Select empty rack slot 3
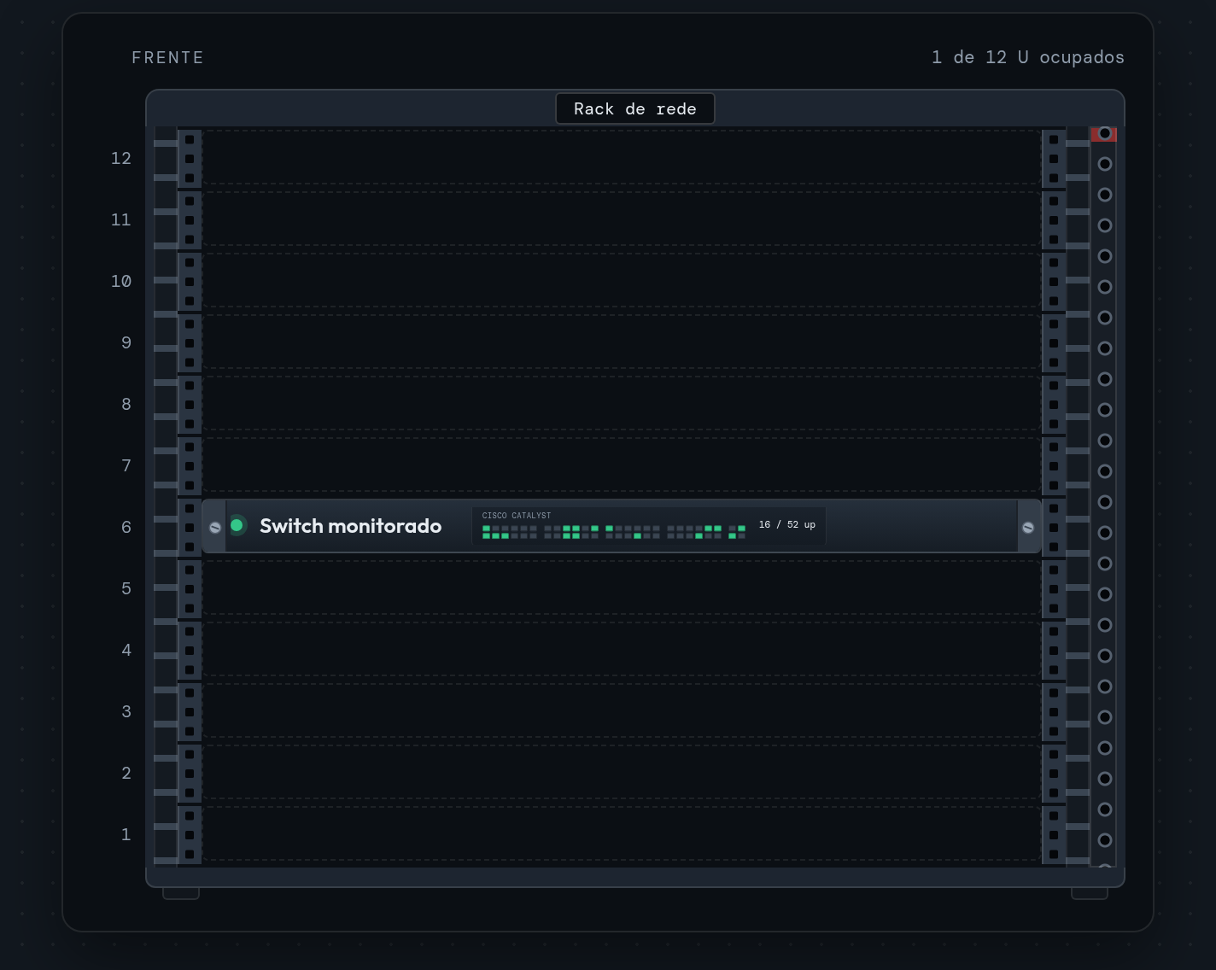Viewport: 1216px width, 970px height. tap(622, 711)
